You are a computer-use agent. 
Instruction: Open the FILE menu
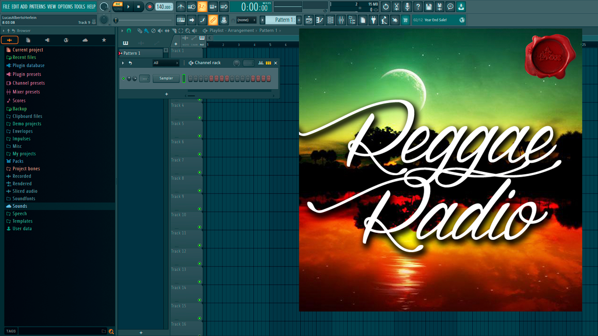[x=6, y=7]
